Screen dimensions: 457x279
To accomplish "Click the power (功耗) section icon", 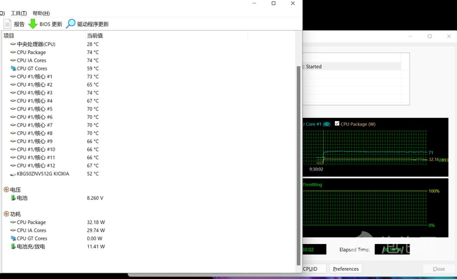I will pyautogui.click(x=6, y=214).
